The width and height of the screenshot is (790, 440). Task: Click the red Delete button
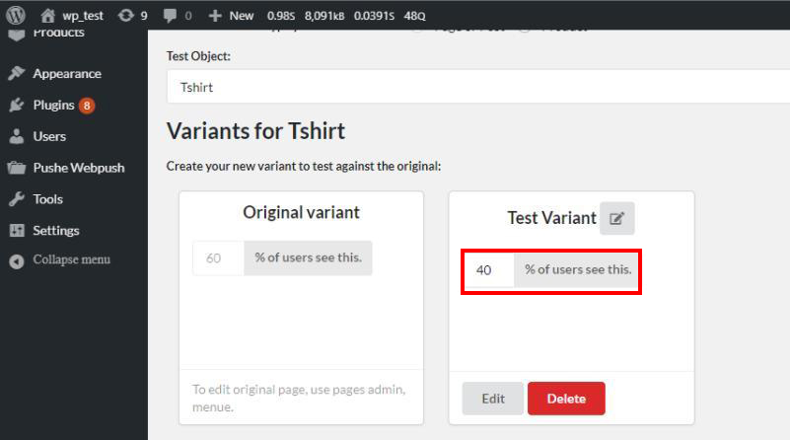pyautogui.click(x=566, y=399)
